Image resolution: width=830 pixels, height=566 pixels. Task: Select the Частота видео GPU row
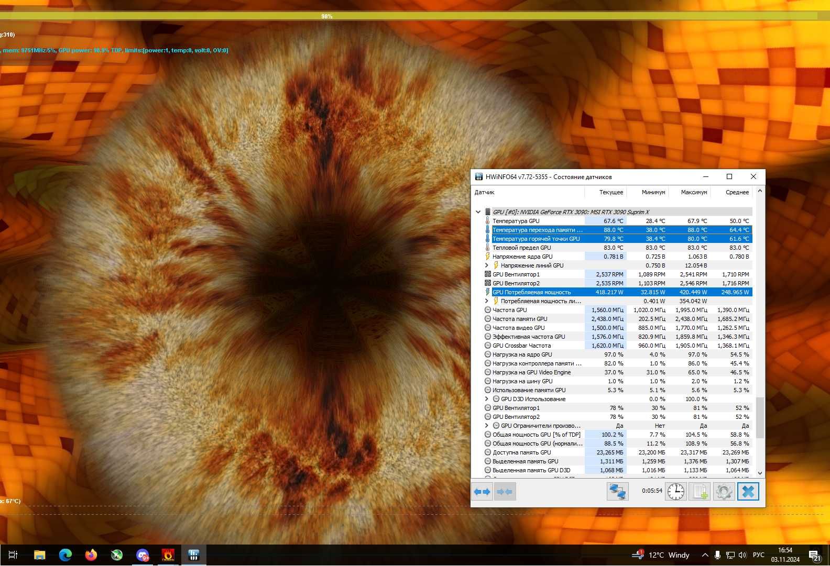618,328
